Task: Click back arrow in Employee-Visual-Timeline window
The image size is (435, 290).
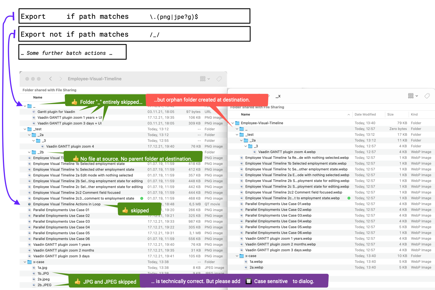Action: [x=50, y=79]
